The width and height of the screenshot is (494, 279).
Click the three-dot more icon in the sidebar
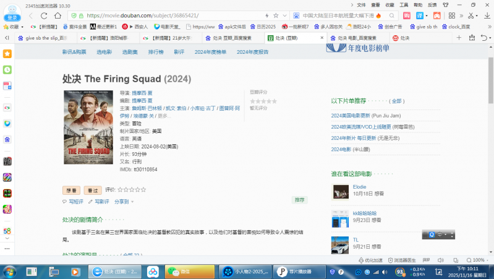coord(7,249)
